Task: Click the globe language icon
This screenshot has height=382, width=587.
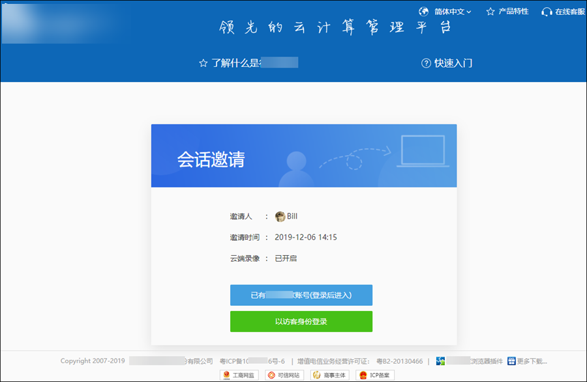Action: [x=423, y=11]
